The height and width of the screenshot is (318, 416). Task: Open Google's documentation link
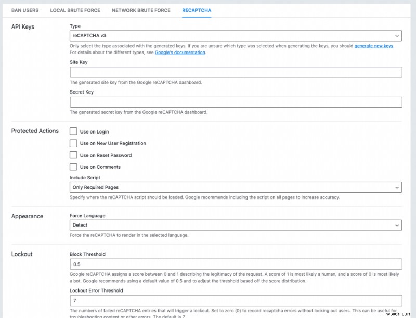pos(180,52)
